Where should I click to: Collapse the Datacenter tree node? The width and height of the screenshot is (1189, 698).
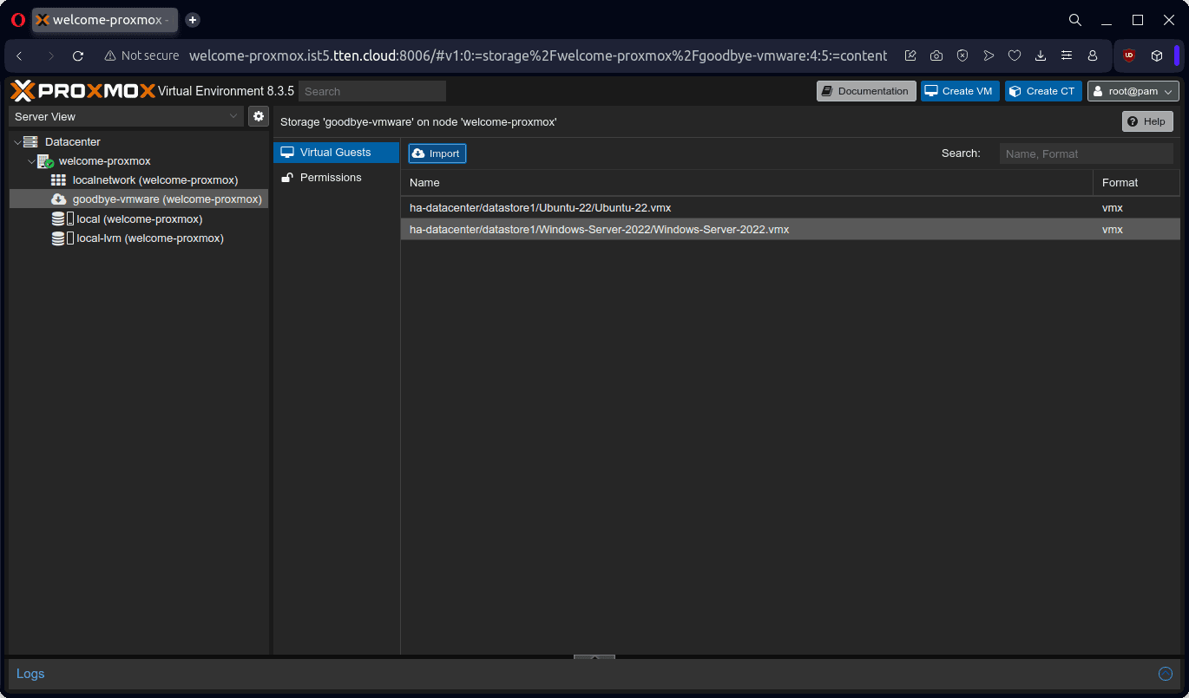point(17,141)
